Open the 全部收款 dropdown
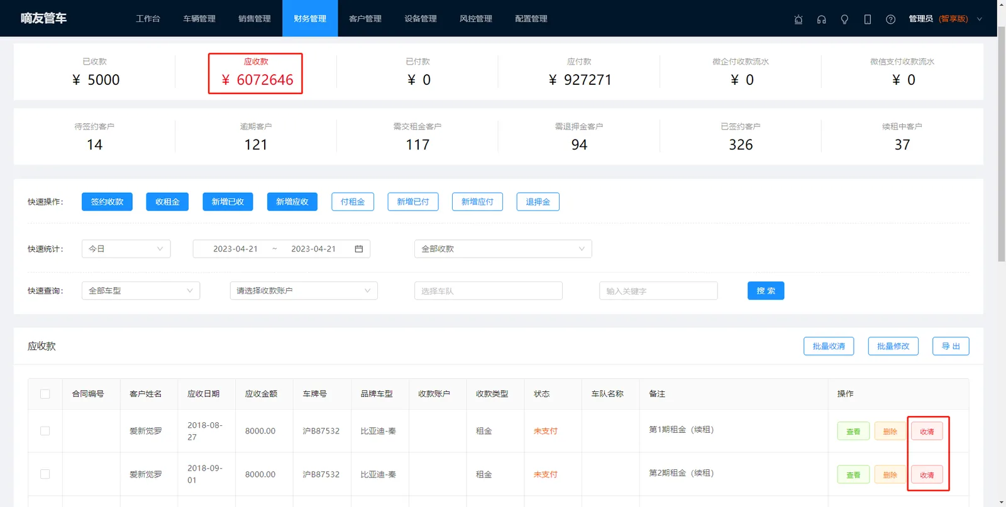This screenshot has width=1006, height=507. [x=503, y=249]
